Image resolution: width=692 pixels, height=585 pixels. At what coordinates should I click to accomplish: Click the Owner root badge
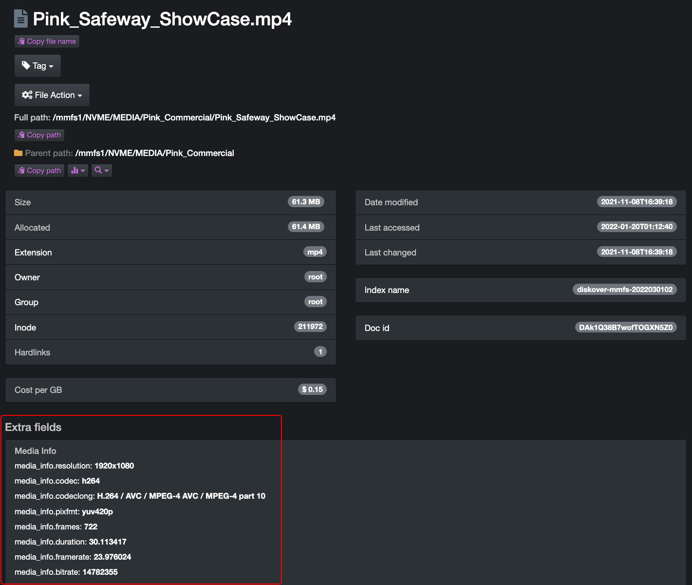tap(315, 277)
